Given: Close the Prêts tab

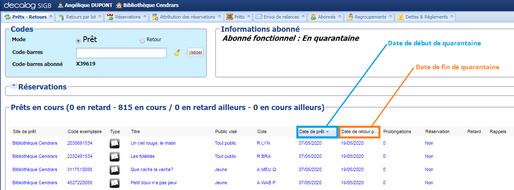Looking at the screenshot, I should tap(249, 16).
